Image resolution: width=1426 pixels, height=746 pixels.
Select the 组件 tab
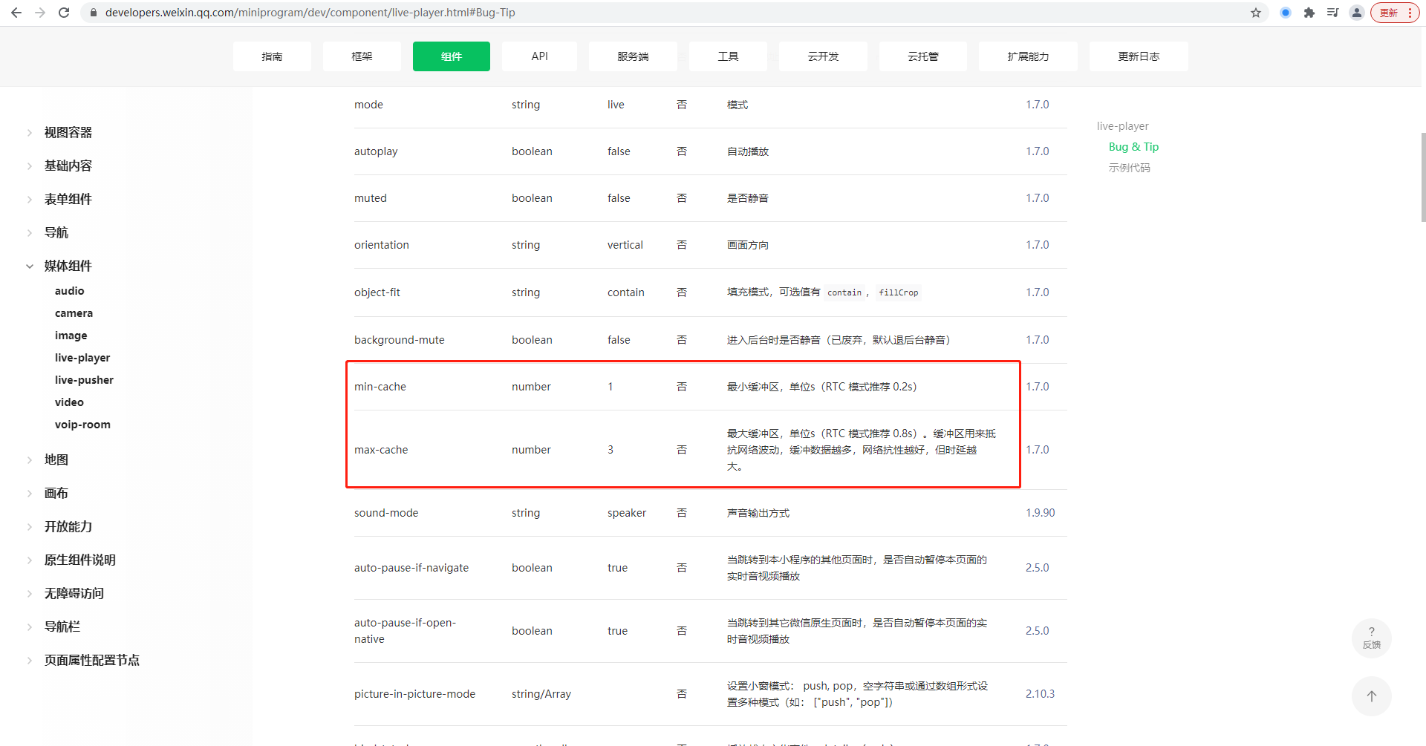pyautogui.click(x=452, y=56)
